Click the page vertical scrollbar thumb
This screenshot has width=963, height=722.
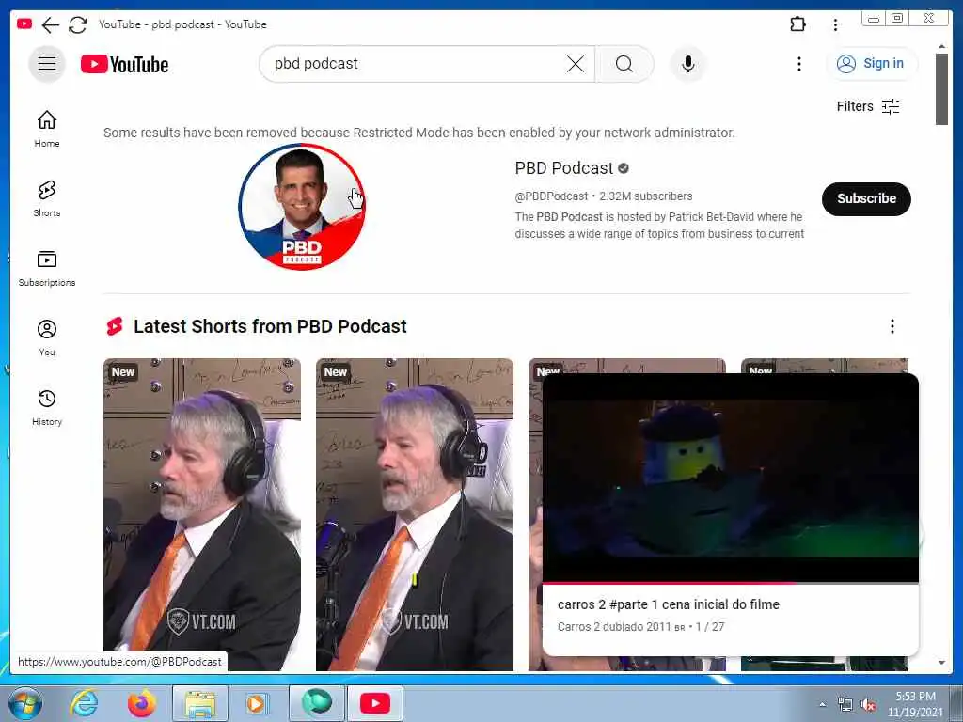[x=941, y=89]
